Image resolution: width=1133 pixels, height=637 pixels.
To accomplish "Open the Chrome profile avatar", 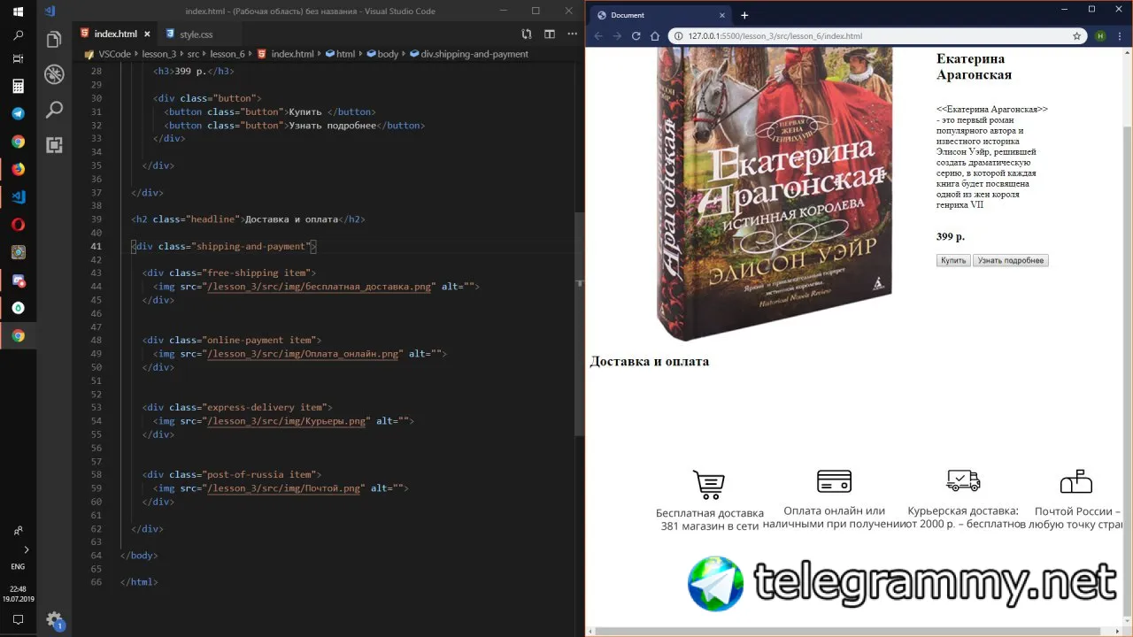I will coord(1100,36).
